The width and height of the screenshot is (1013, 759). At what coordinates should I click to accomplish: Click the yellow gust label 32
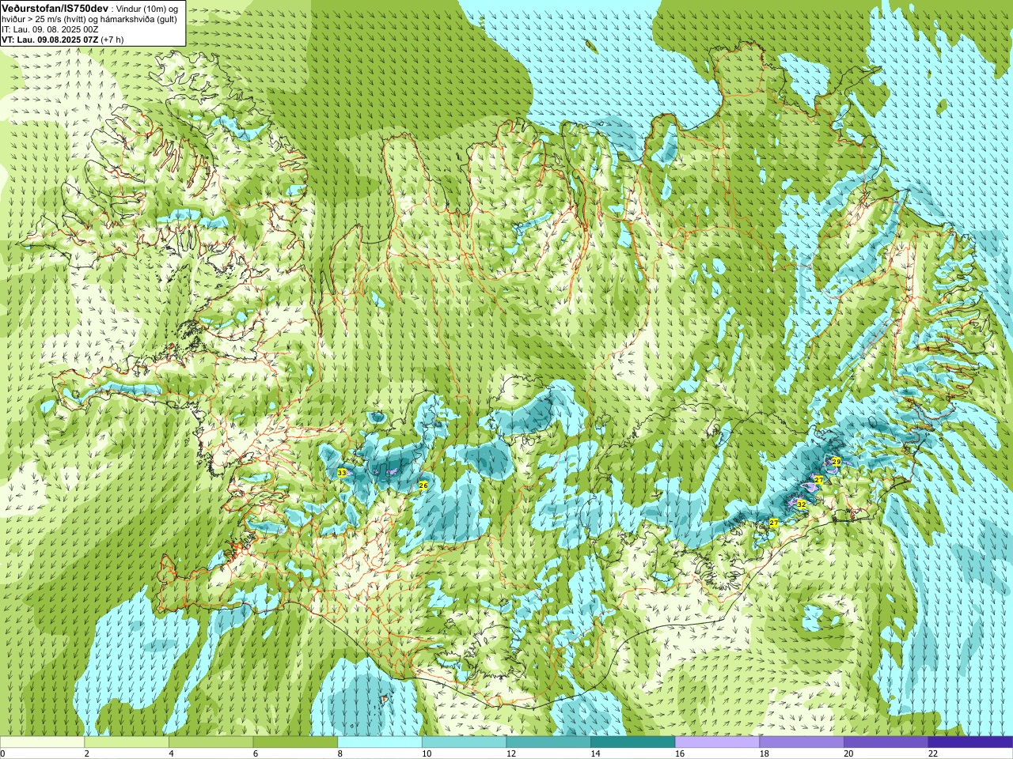click(x=801, y=504)
